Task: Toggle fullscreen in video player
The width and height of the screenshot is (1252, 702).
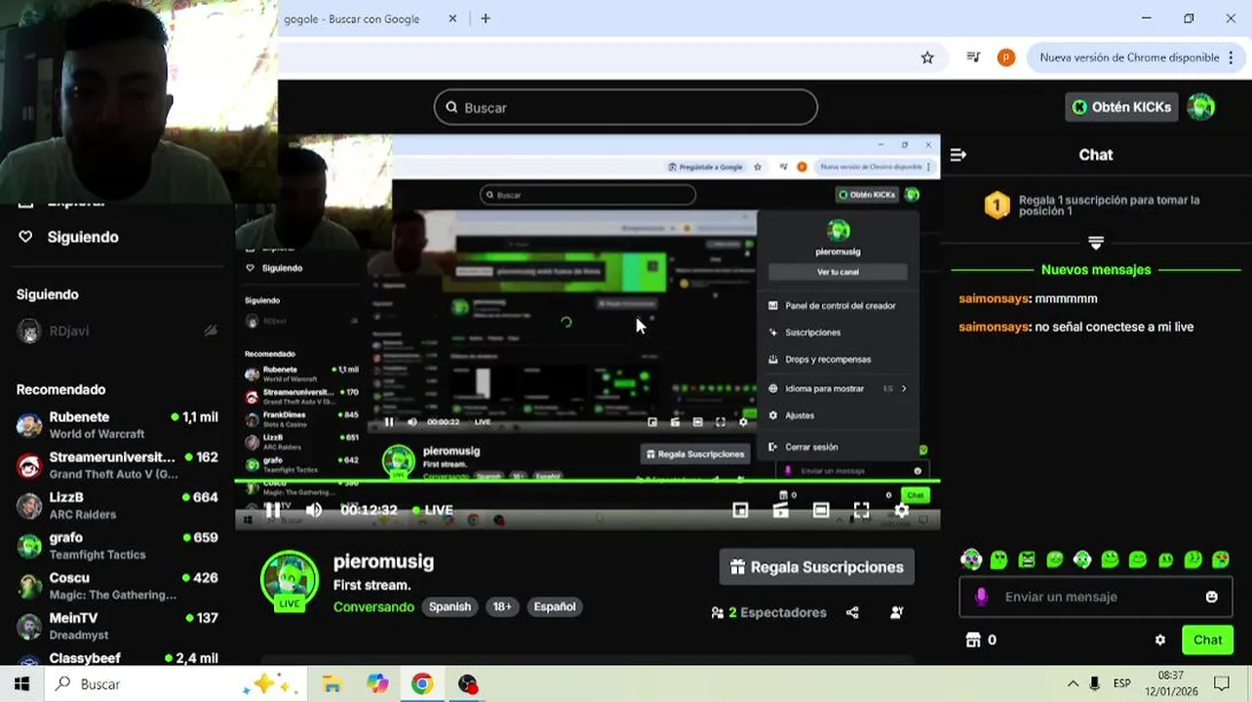Action: click(861, 510)
